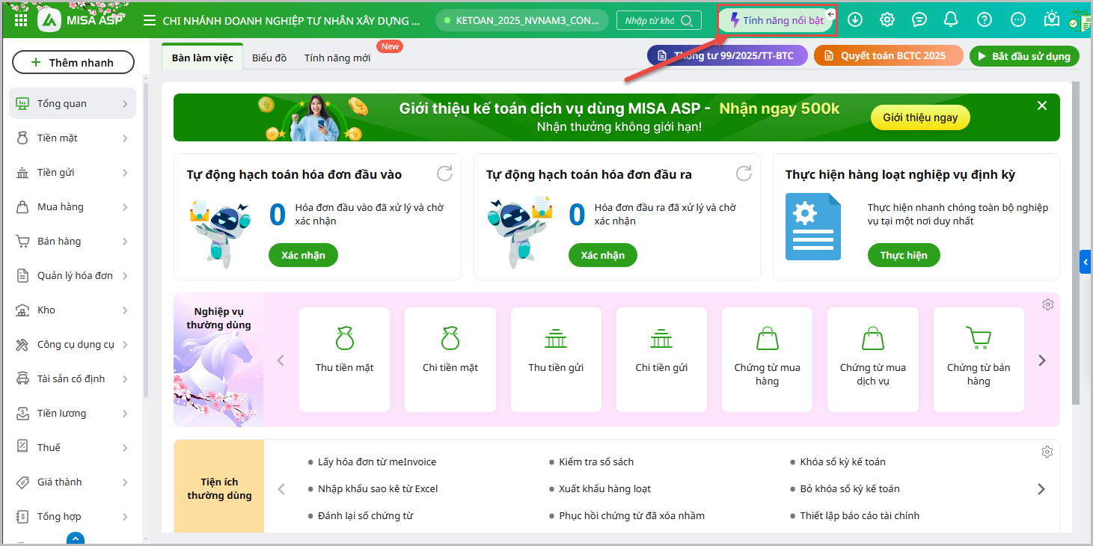Open settings gear in top bar
The width and height of the screenshot is (1093, 546).
coord(887,20)
